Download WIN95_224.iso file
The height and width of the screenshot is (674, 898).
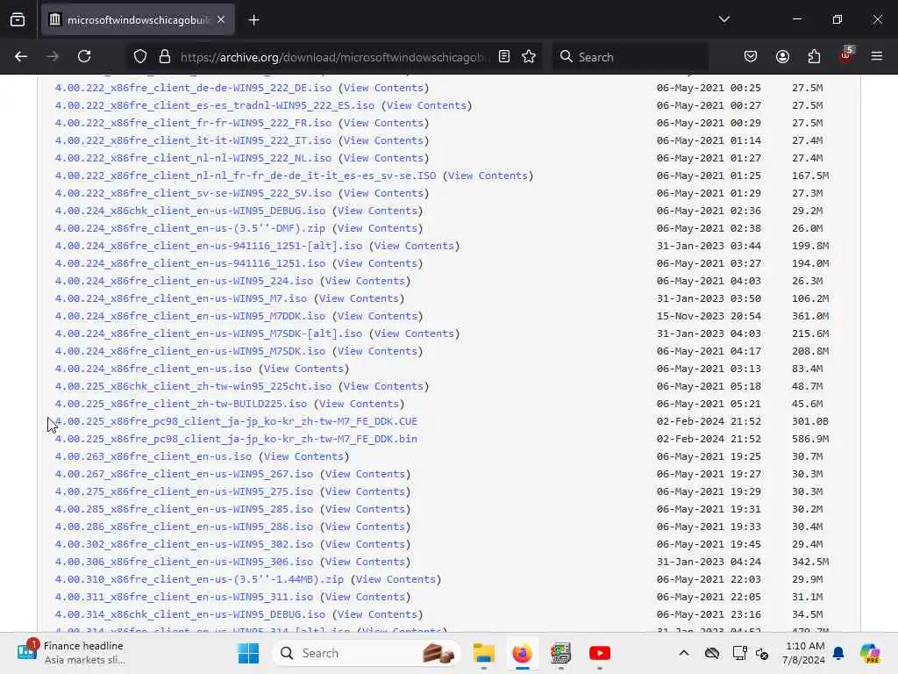point(184,281)
